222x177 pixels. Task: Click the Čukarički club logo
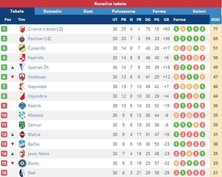(22, 48)
